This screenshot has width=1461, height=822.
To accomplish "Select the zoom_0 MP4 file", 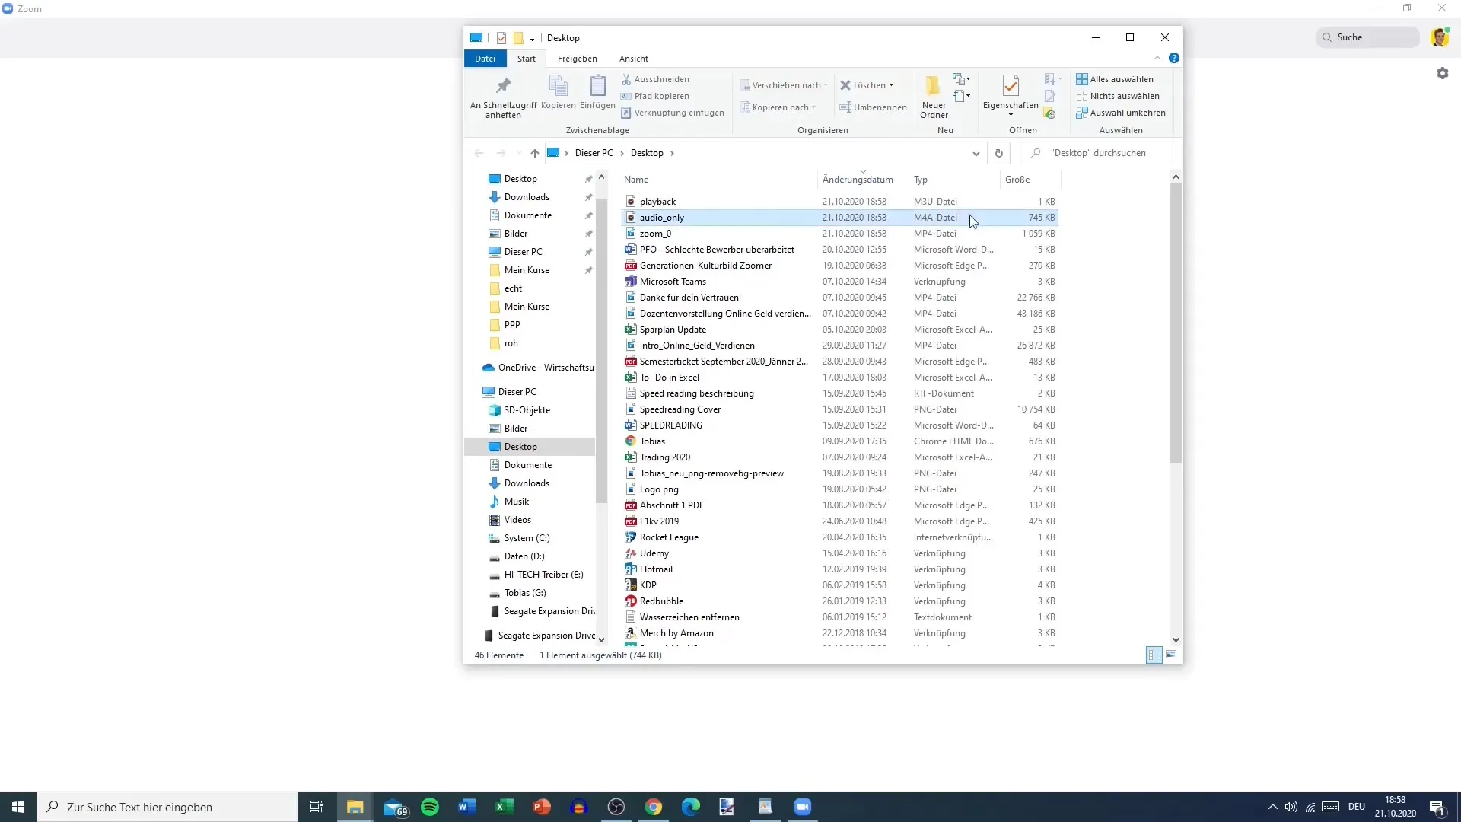I will point(840,234).
